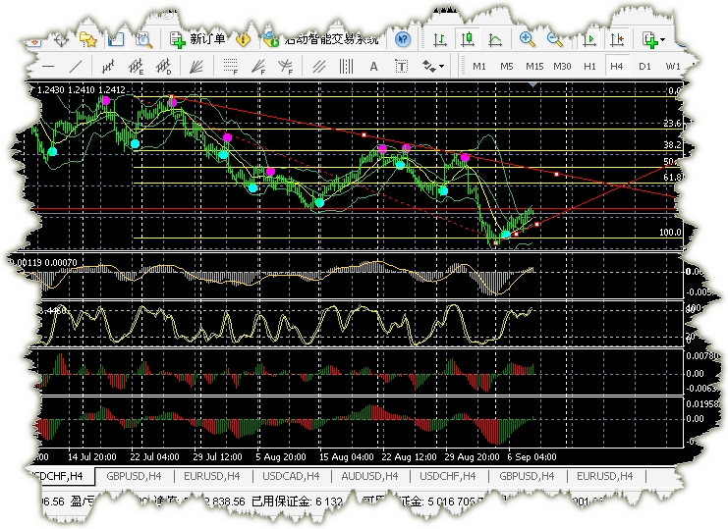Click the yellow diamond warning icon
This screenshot has width=728, height=529.
point(243,40)
